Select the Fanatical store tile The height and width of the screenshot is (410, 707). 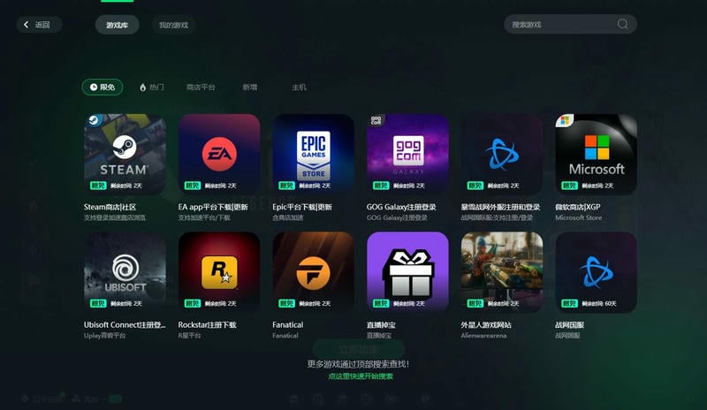(x=314, y=272)
